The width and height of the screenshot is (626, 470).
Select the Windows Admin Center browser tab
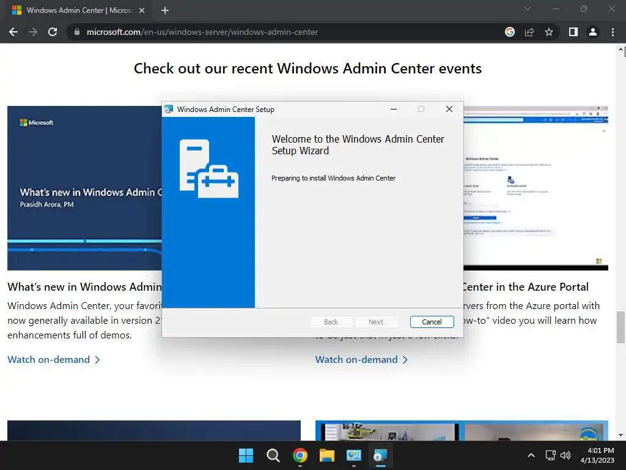[78, 10]
